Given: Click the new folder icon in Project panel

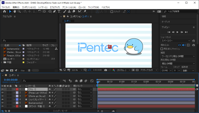Looking at the screenshot, I should [7, 70].
